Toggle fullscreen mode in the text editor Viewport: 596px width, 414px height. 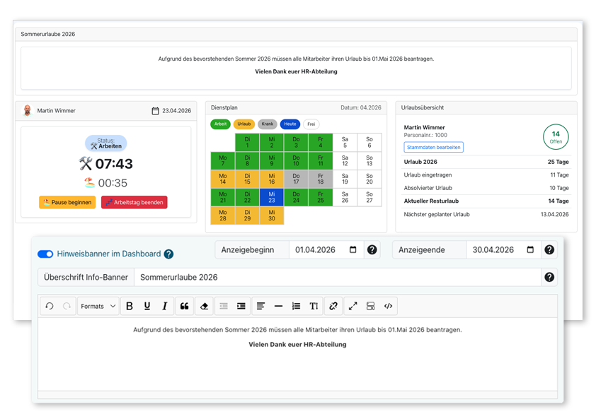353,306
